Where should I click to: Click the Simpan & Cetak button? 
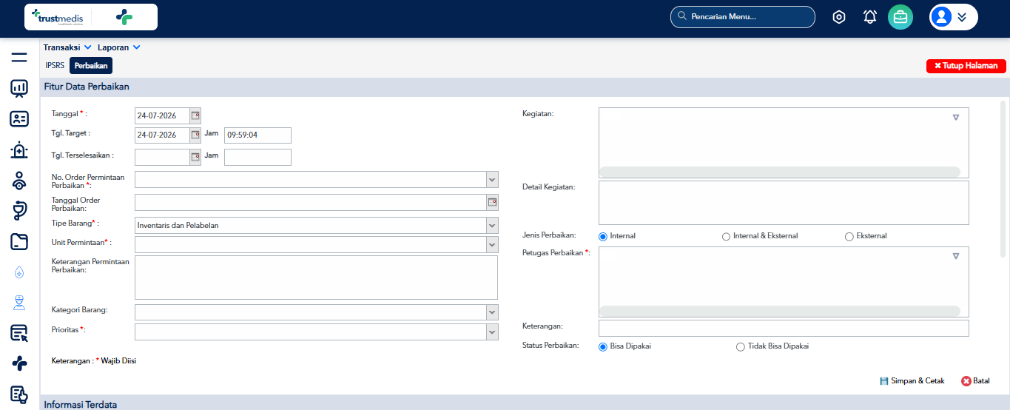[x=912, y=381]
